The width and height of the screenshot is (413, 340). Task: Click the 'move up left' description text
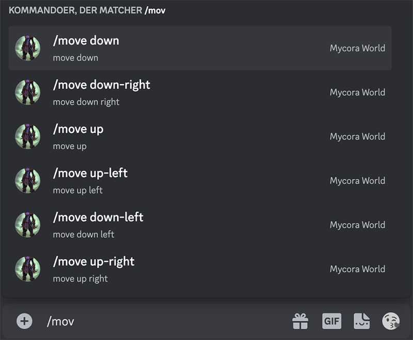point(78,190)
